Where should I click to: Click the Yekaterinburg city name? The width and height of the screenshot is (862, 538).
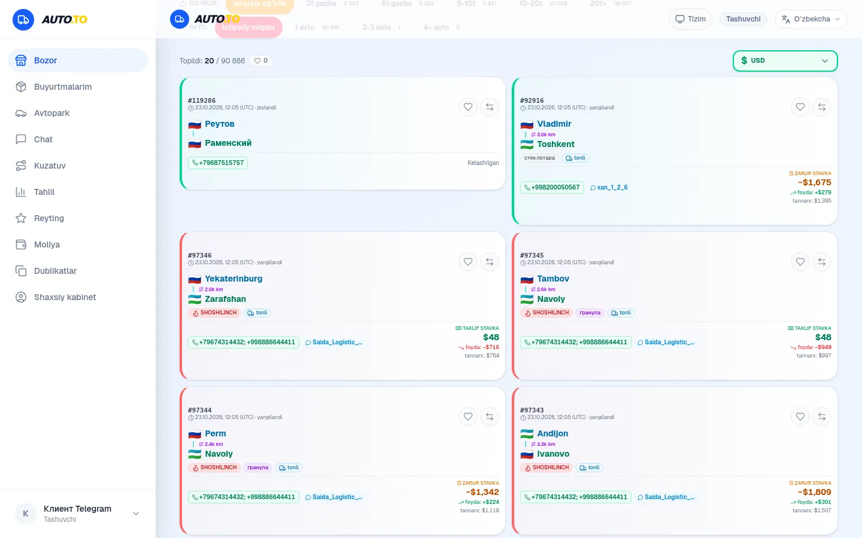tap(233, 279)
